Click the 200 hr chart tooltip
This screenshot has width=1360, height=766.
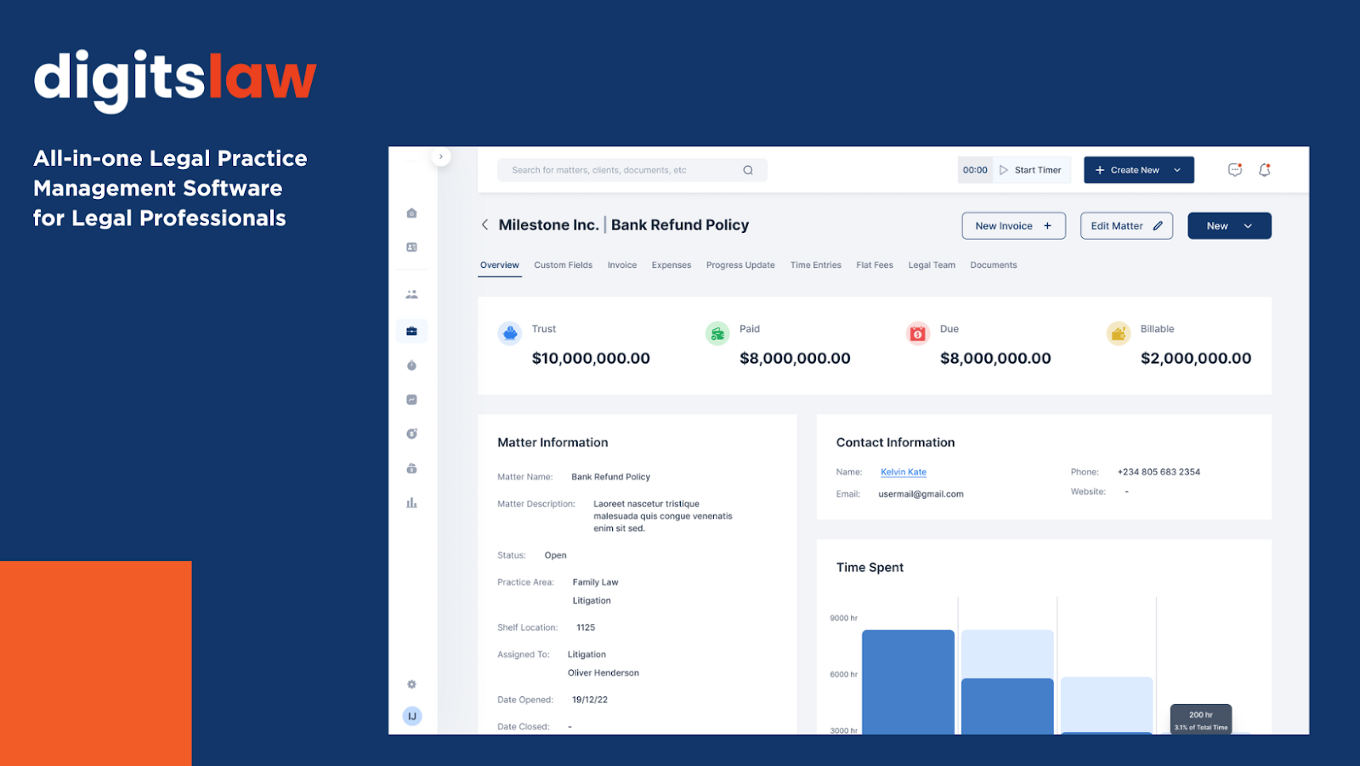click(1201, 719)
